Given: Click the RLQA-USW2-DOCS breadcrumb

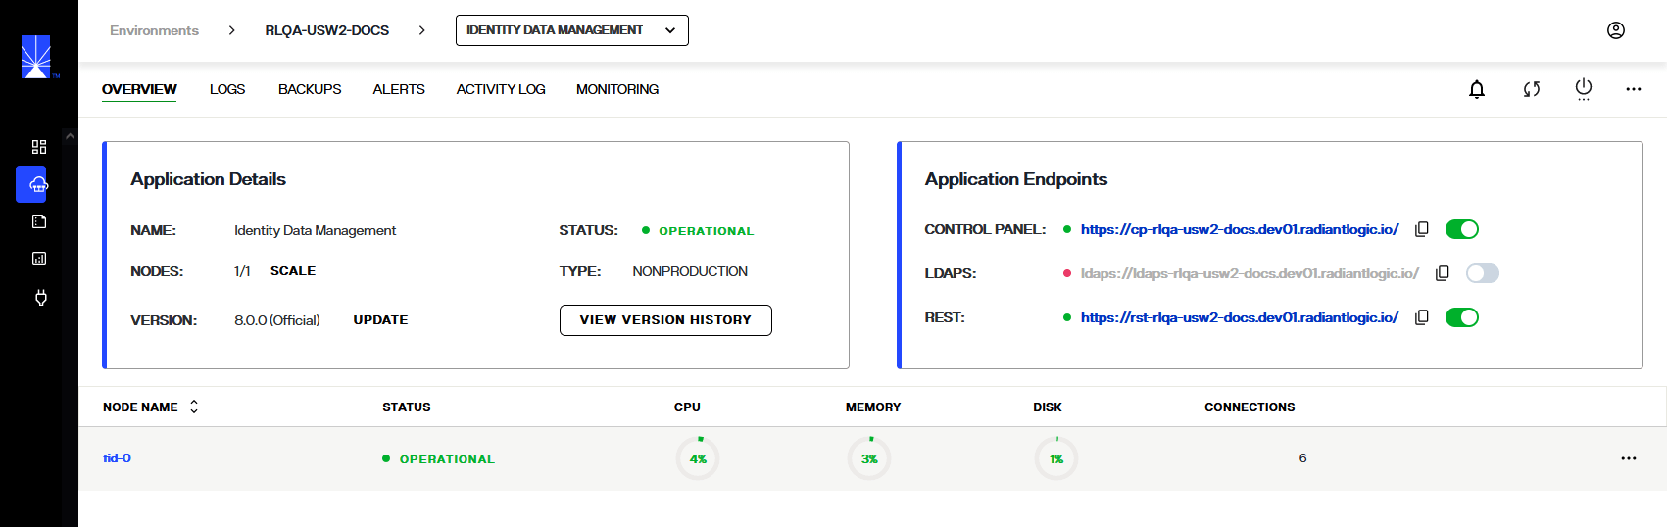Looking at the screenshot, I should (x=327, y=30).
